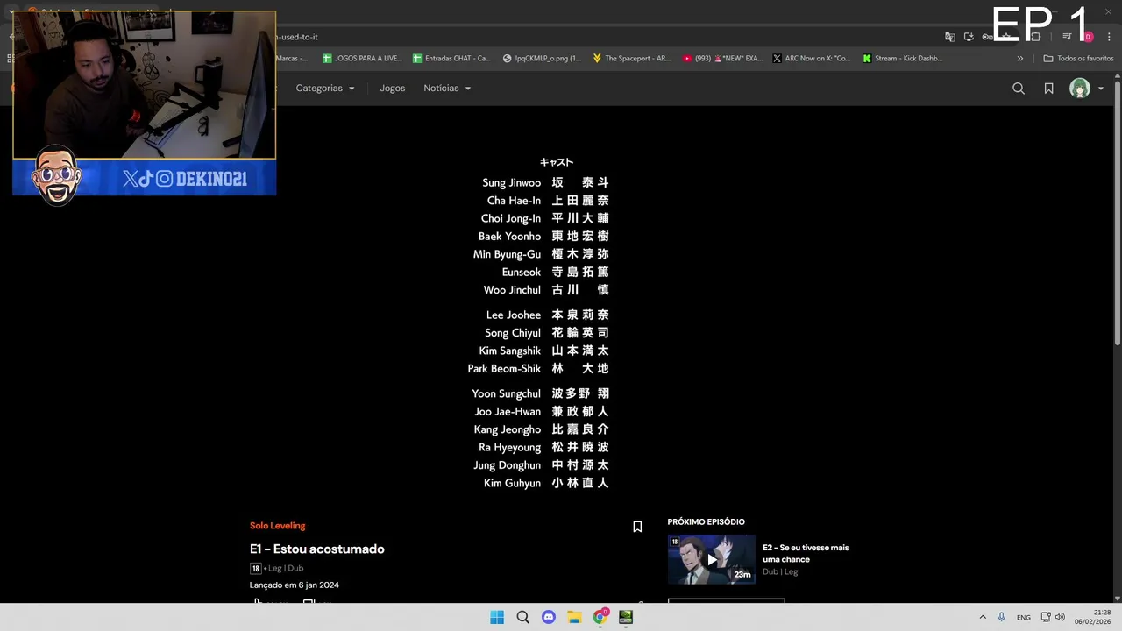Open the Chrome three-dot menu
Image resolution: width=1122 pixels, height=631 pixels.
[1109, 37]
